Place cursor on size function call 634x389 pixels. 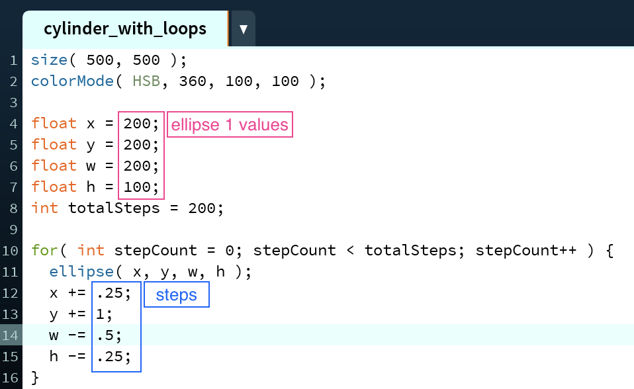[x=49, y=60]
